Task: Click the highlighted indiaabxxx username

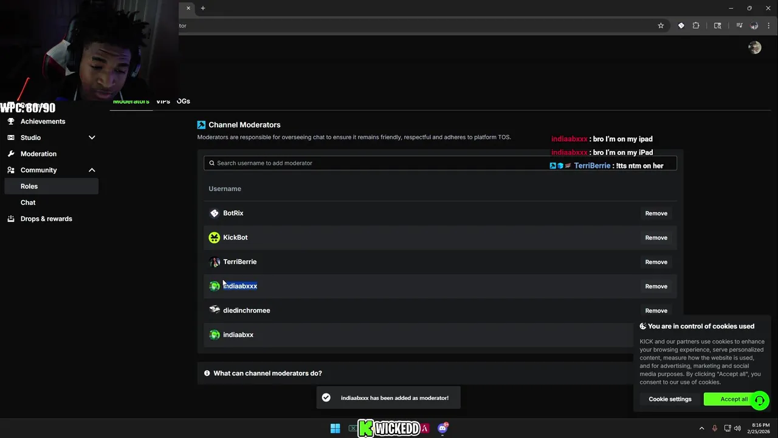Action: click(240, 286)
